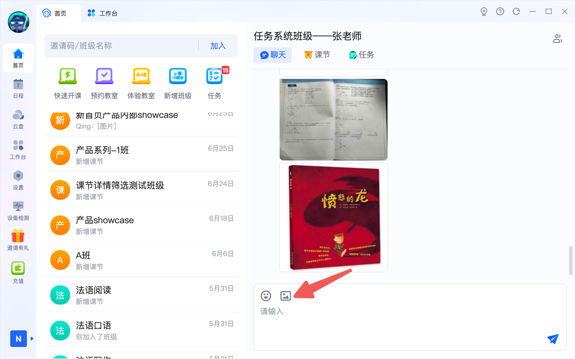Click the blue N icon at sidebar bottom

point(19,339)
